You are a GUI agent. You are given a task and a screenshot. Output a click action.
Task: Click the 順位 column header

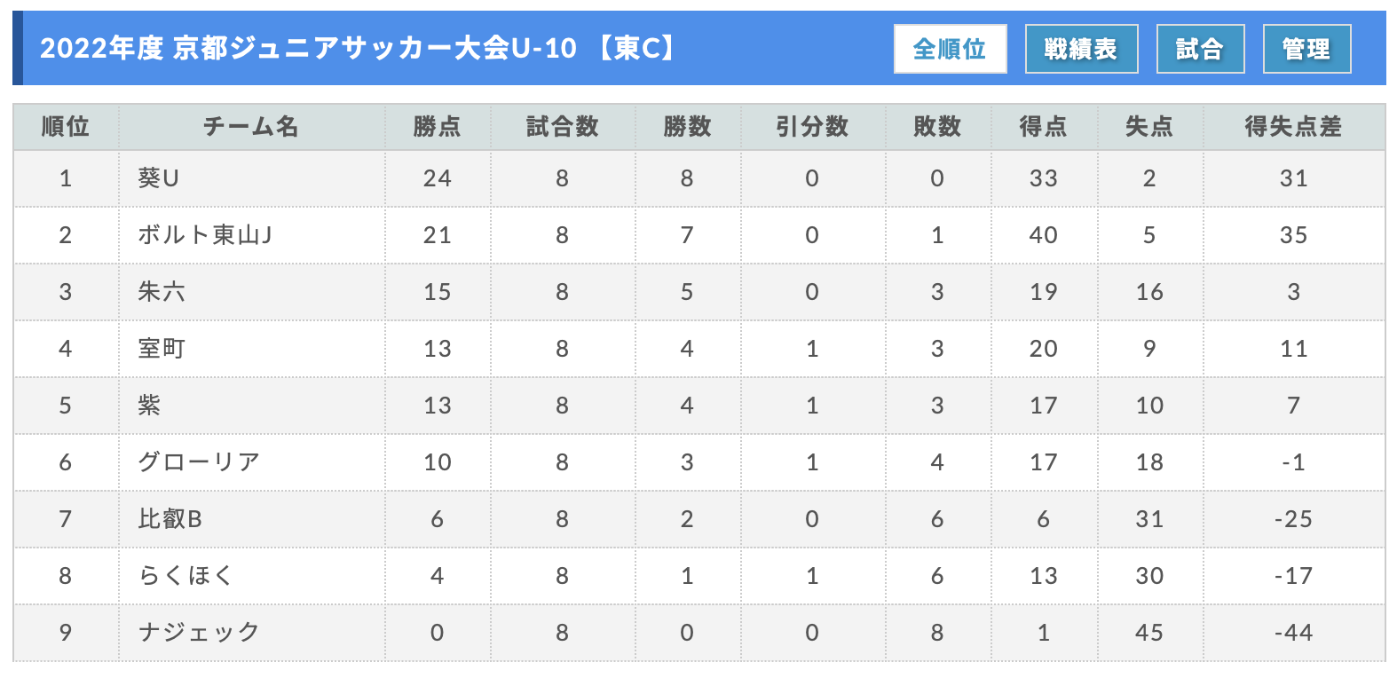point(66,127)
